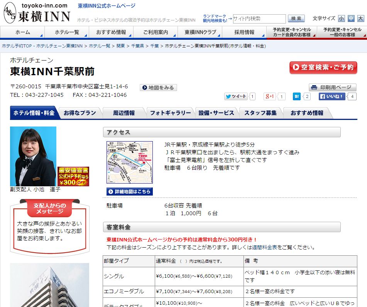Click the 地図をみる map button
The image size is (367, 307).
point(158,88)
